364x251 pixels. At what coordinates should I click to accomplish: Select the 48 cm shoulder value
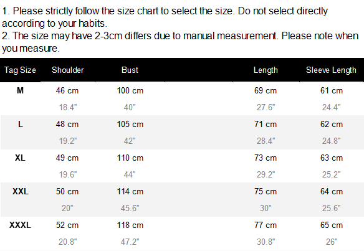click(67, 124)
